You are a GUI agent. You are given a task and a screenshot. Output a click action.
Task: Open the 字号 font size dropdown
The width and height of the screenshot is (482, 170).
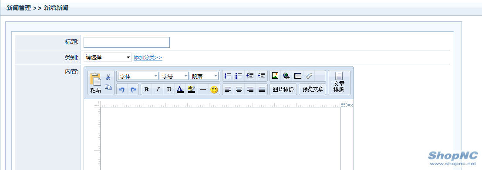174,76
